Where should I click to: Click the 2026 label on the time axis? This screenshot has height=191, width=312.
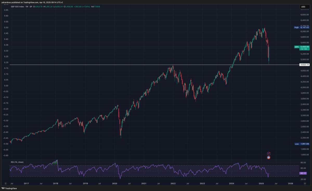(x=291, y=183)
